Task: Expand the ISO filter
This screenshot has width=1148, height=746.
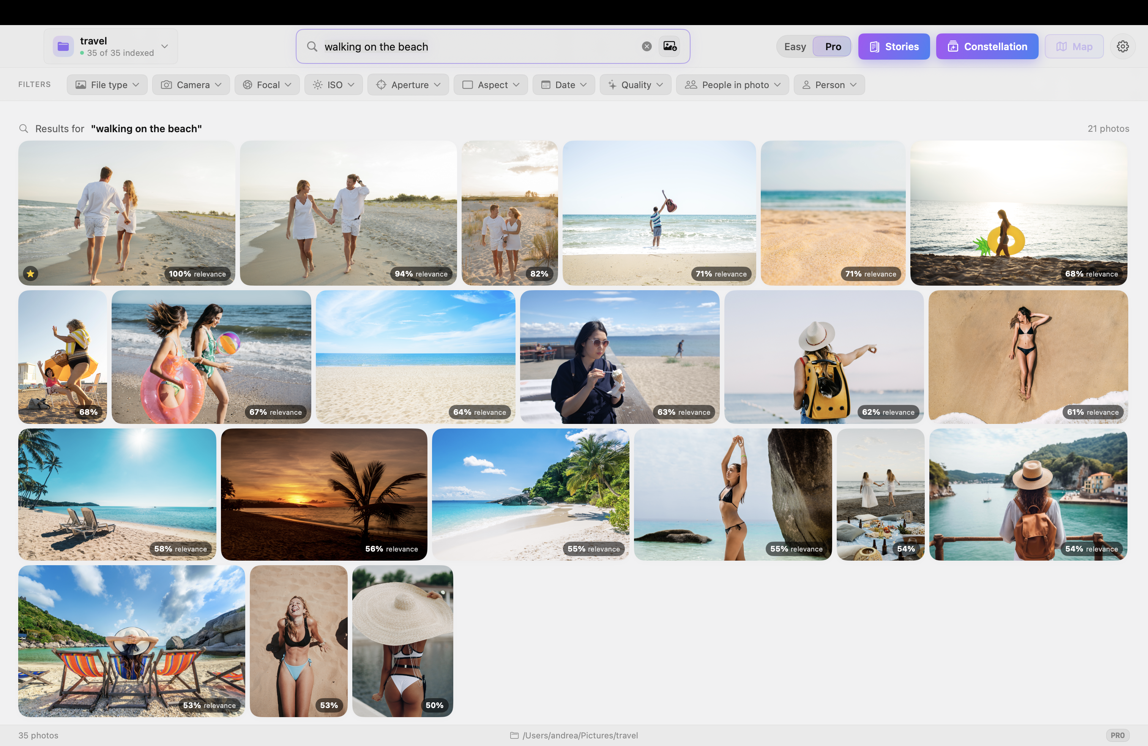Action: coord(333,84)
